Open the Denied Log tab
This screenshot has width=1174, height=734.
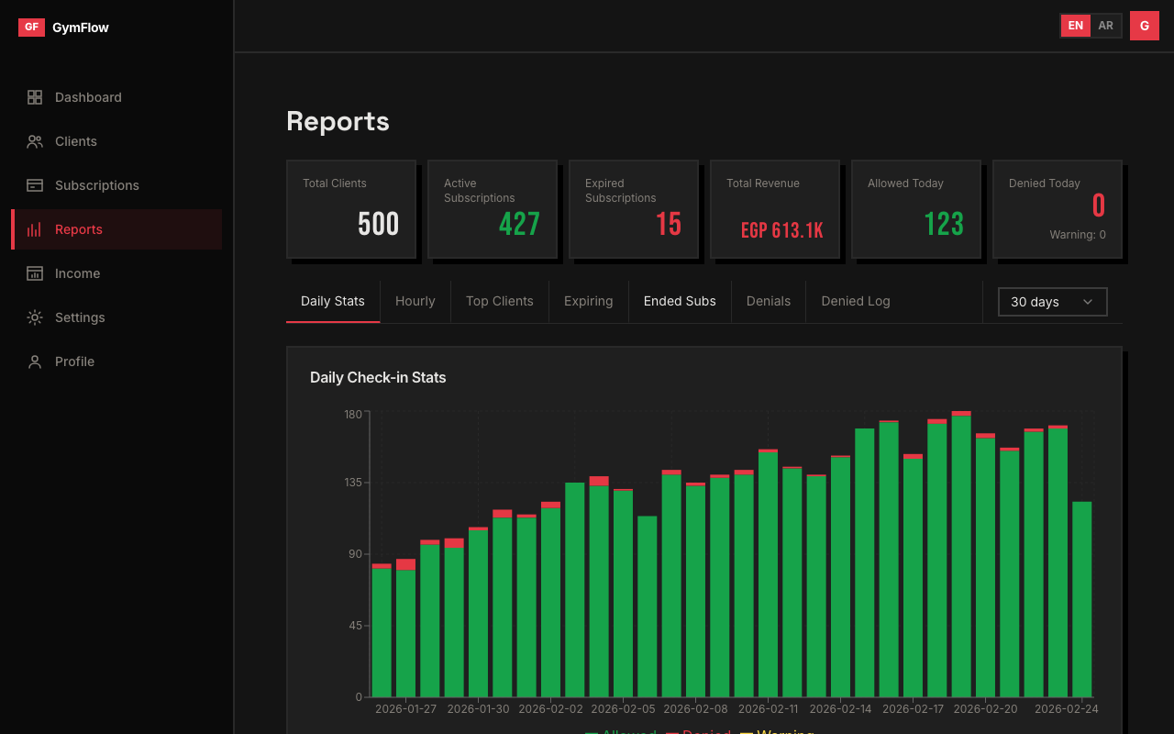855,301
